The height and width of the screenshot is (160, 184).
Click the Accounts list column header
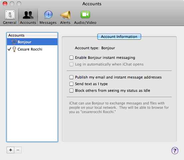pos(32,35)
